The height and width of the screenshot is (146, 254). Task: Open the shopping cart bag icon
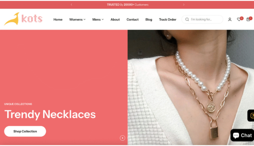[x=248, y=19]
